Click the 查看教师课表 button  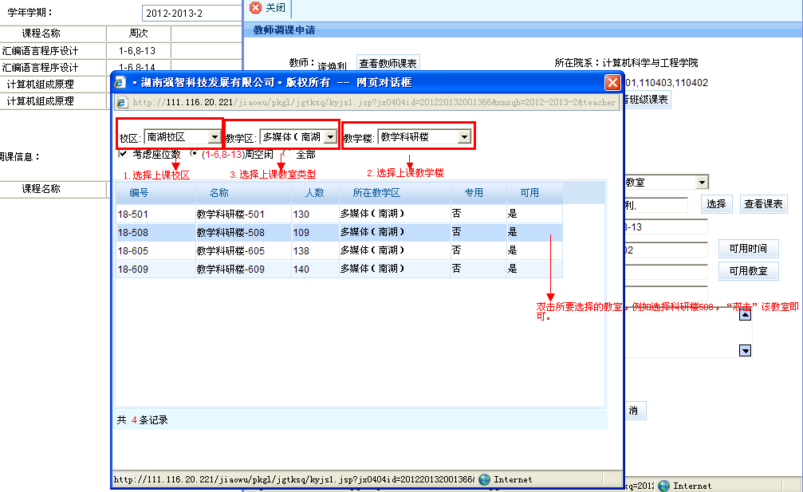387,64
